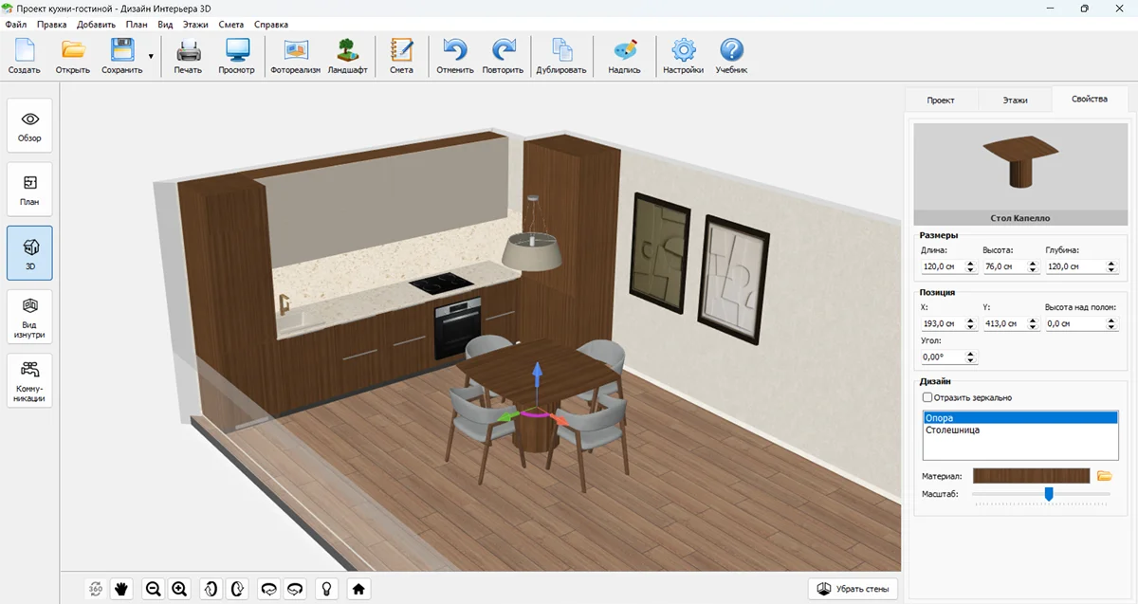Viewport: 1138px width, 604px height.
Task: Open the Коммуникации sidebar mode
Action: pos(29,380)
